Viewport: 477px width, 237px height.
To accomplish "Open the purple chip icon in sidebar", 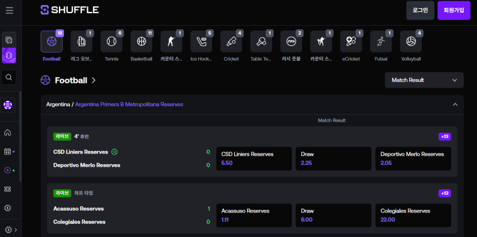I will point(8,105).
